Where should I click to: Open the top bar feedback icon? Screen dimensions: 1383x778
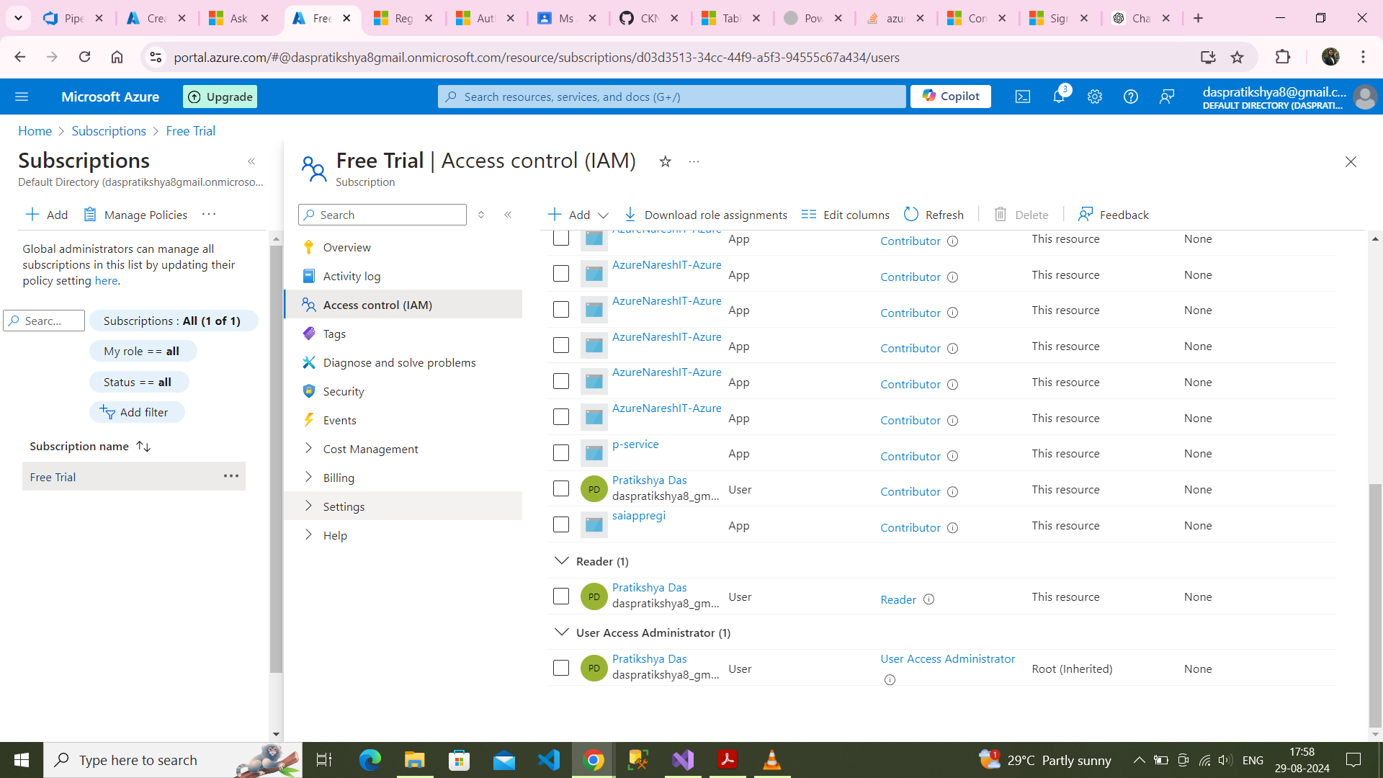[x=1167, y=97]
